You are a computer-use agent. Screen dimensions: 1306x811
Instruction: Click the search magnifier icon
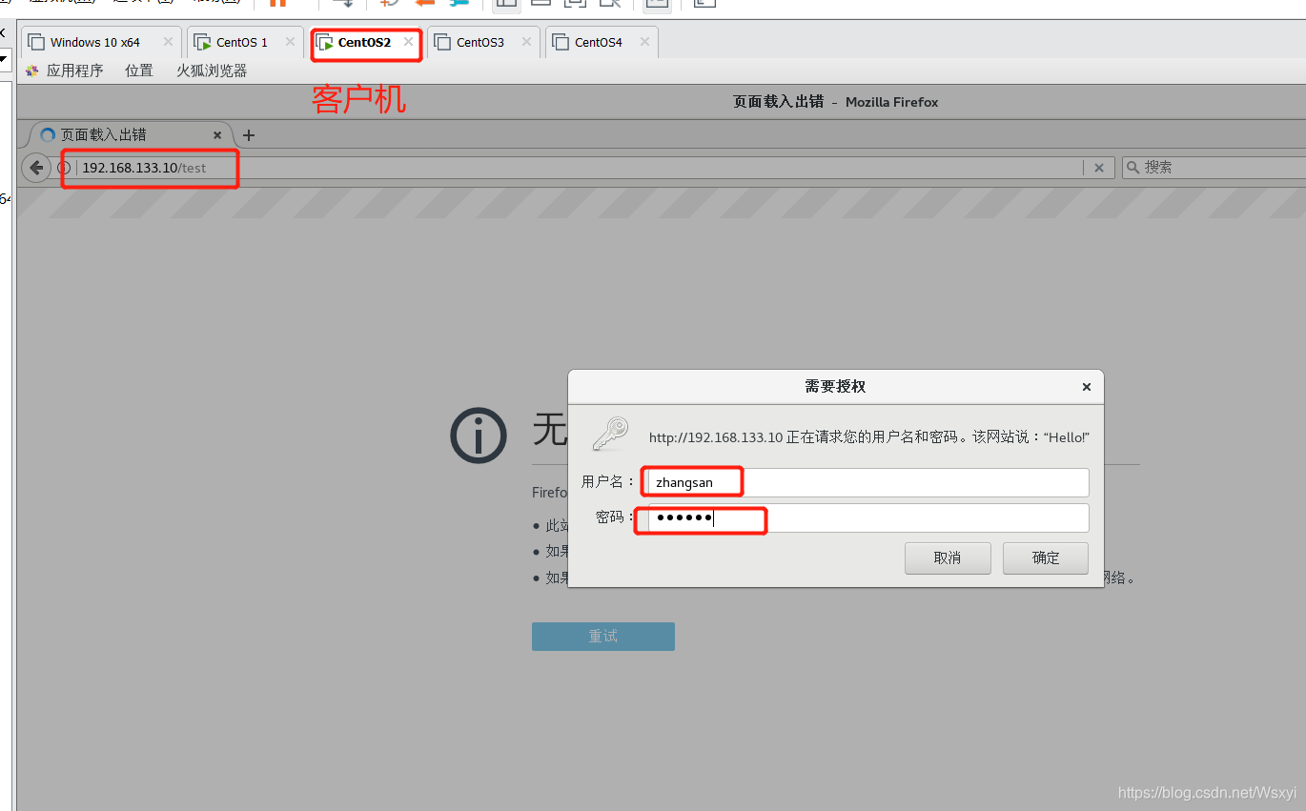(1133, 168)
